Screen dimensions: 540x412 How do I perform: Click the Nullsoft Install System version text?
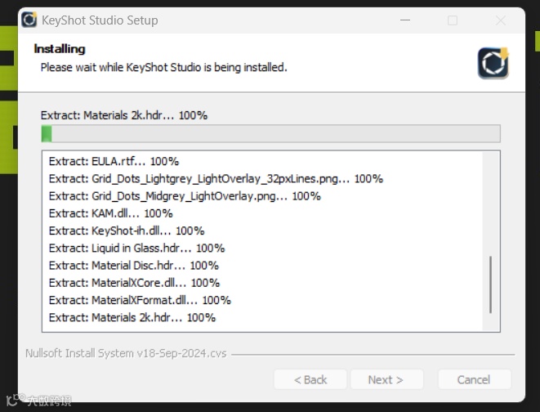tap(127, 354)
